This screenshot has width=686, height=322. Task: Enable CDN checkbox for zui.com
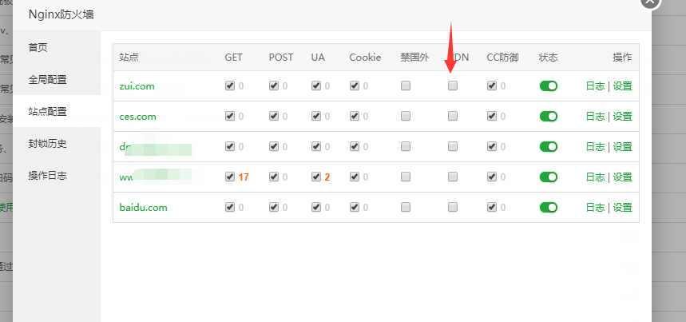tap(453, 85)
